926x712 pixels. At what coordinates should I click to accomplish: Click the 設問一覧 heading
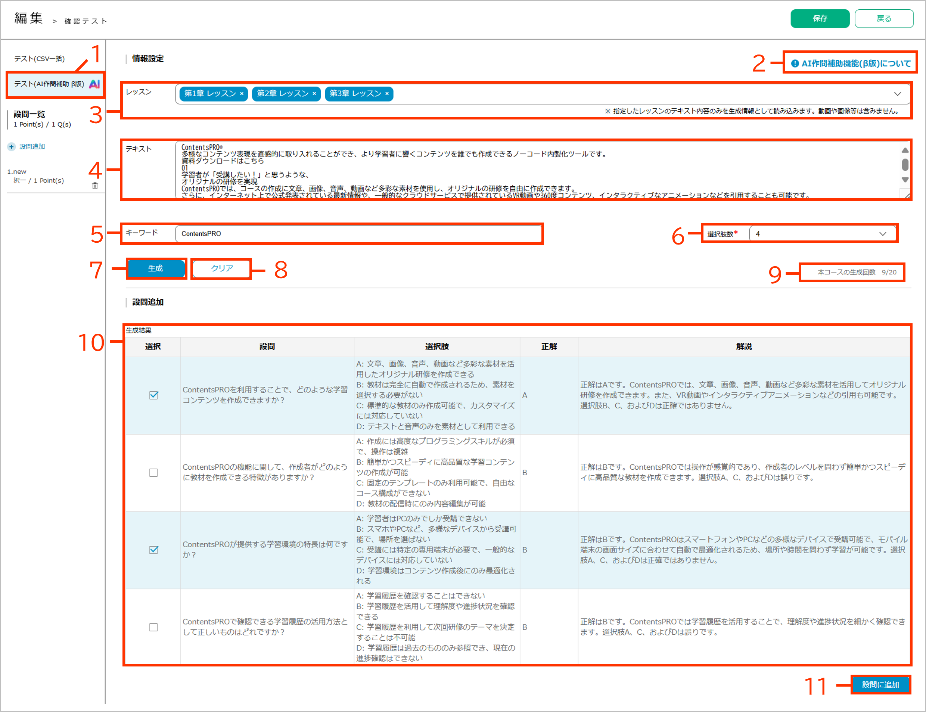pos(29,114)
